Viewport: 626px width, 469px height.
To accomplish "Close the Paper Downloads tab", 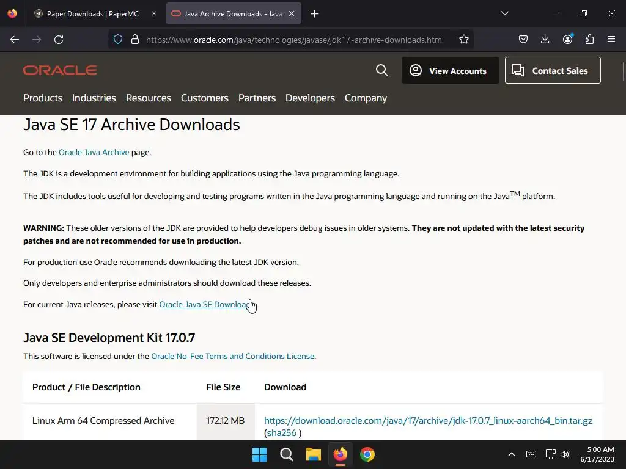I will 154,13.
